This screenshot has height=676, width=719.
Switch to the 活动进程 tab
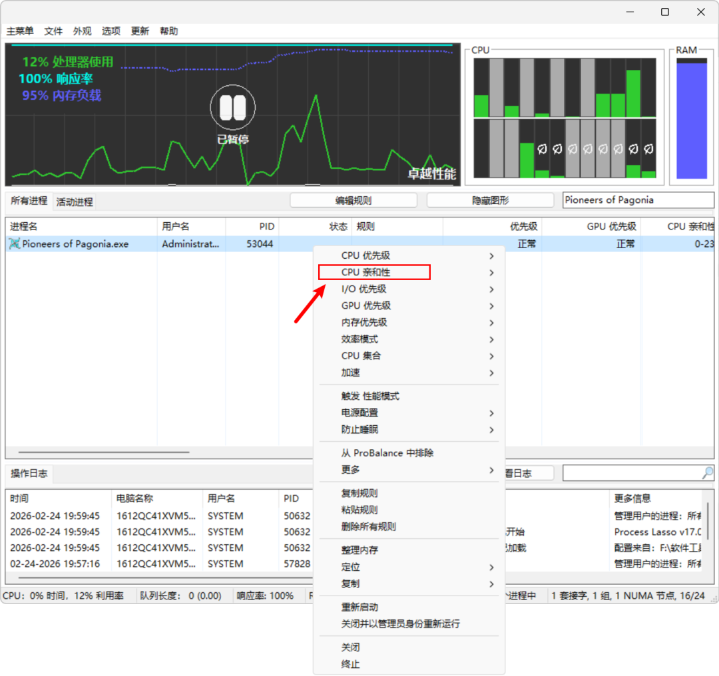click(75, 202)
